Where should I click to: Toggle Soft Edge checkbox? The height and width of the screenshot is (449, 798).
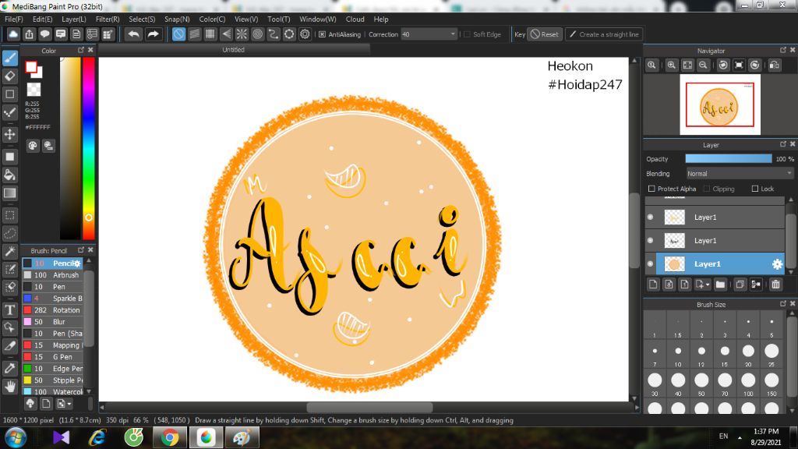[x=468, y=34]
